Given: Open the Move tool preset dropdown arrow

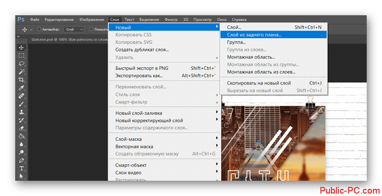Looking at the screenshot, I should 30,30.
